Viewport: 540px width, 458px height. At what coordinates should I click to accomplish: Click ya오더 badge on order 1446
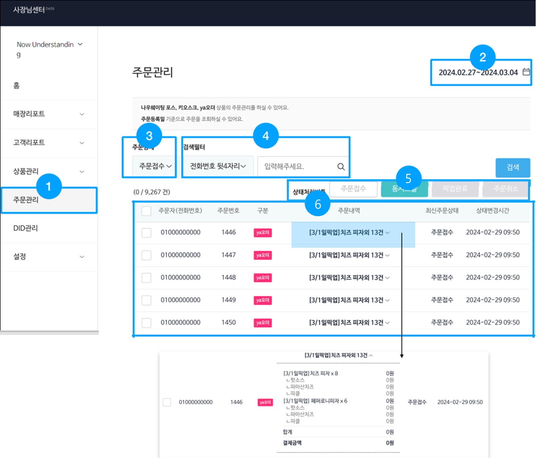pyautogui.click(x=262, y=232)
